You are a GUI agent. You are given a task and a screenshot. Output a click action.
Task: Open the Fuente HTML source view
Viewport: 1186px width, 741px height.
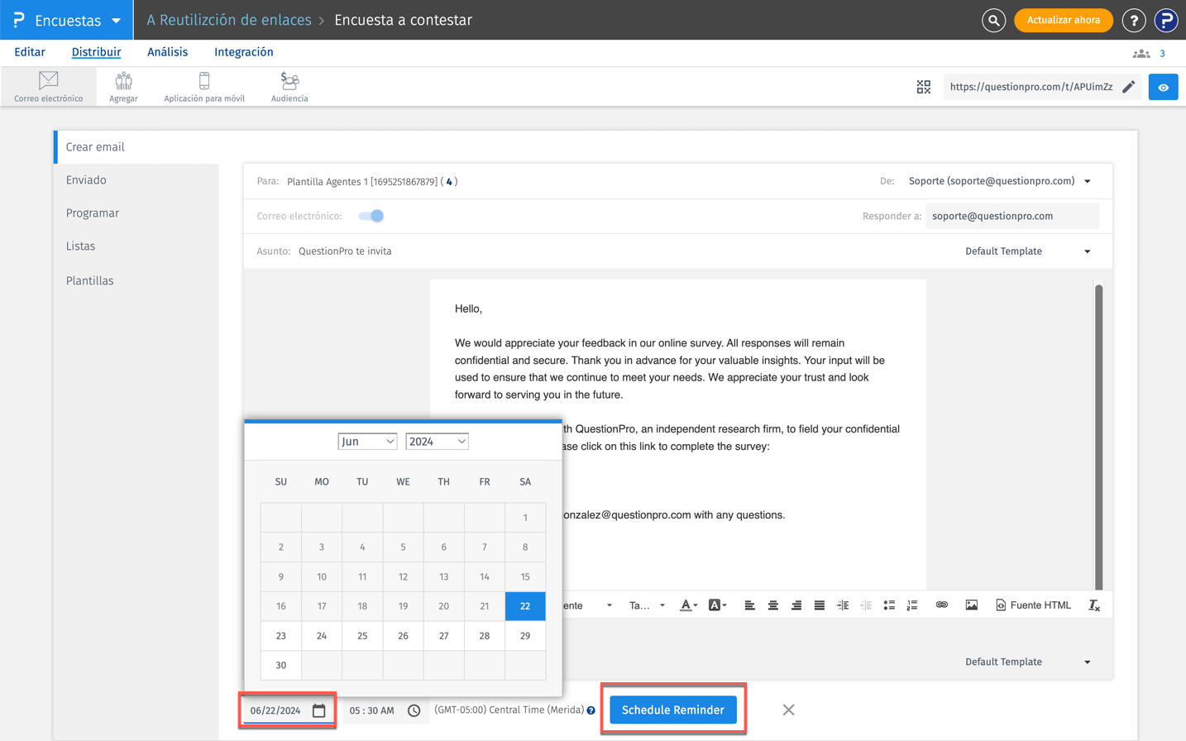1033,605
